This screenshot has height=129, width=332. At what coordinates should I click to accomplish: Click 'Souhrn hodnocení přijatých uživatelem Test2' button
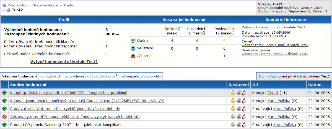tap(294, 76)
